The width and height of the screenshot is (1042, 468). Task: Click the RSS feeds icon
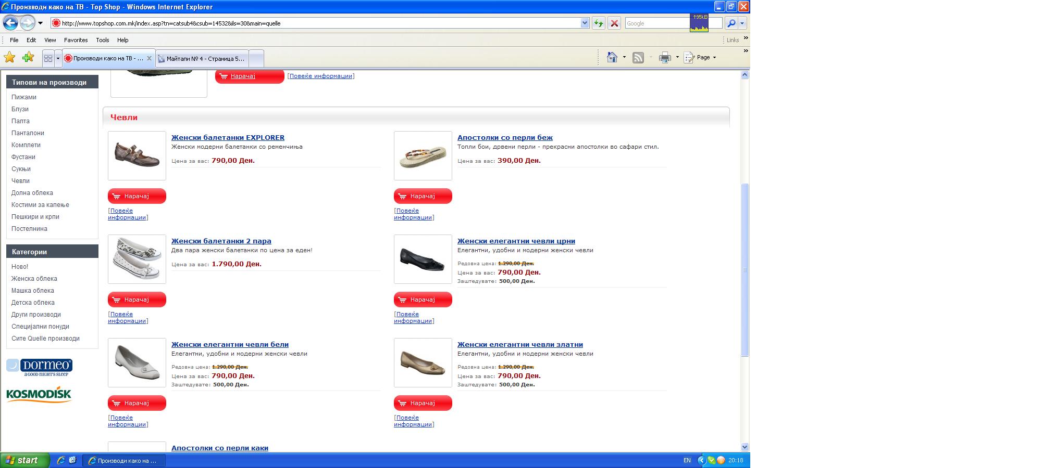(x=638, y=58)
